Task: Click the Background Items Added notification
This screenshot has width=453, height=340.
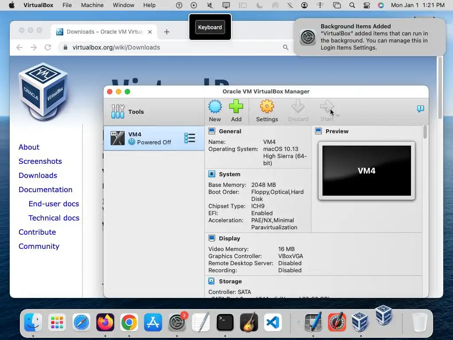Action: [x=369, y=37]
